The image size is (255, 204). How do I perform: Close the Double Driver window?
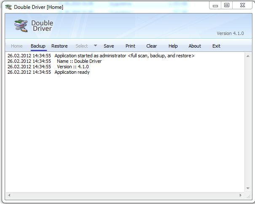[x=242, y=5]
